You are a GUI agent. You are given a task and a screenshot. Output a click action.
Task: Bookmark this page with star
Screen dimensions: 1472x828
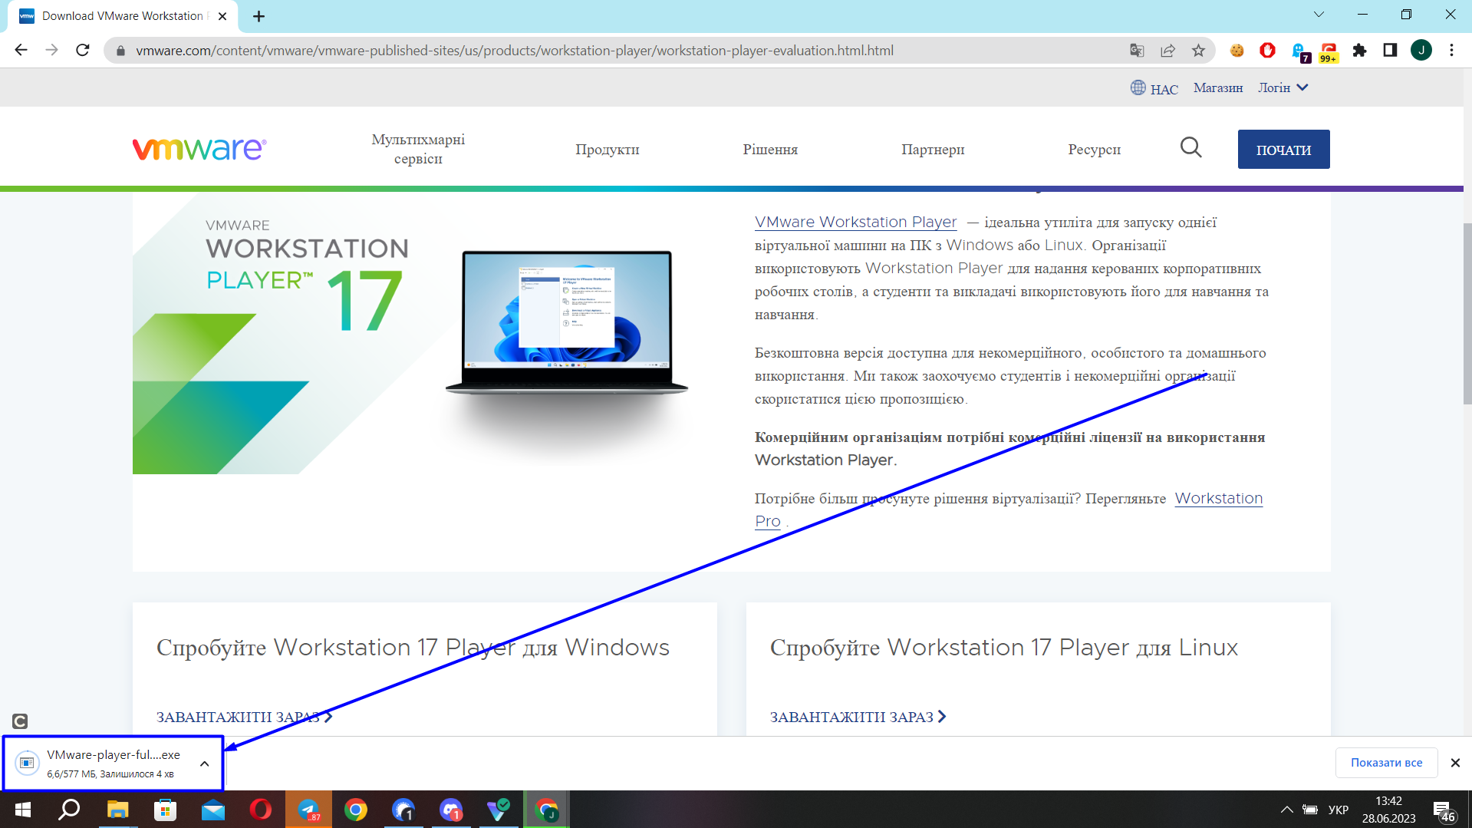[x=1198, y=51]
